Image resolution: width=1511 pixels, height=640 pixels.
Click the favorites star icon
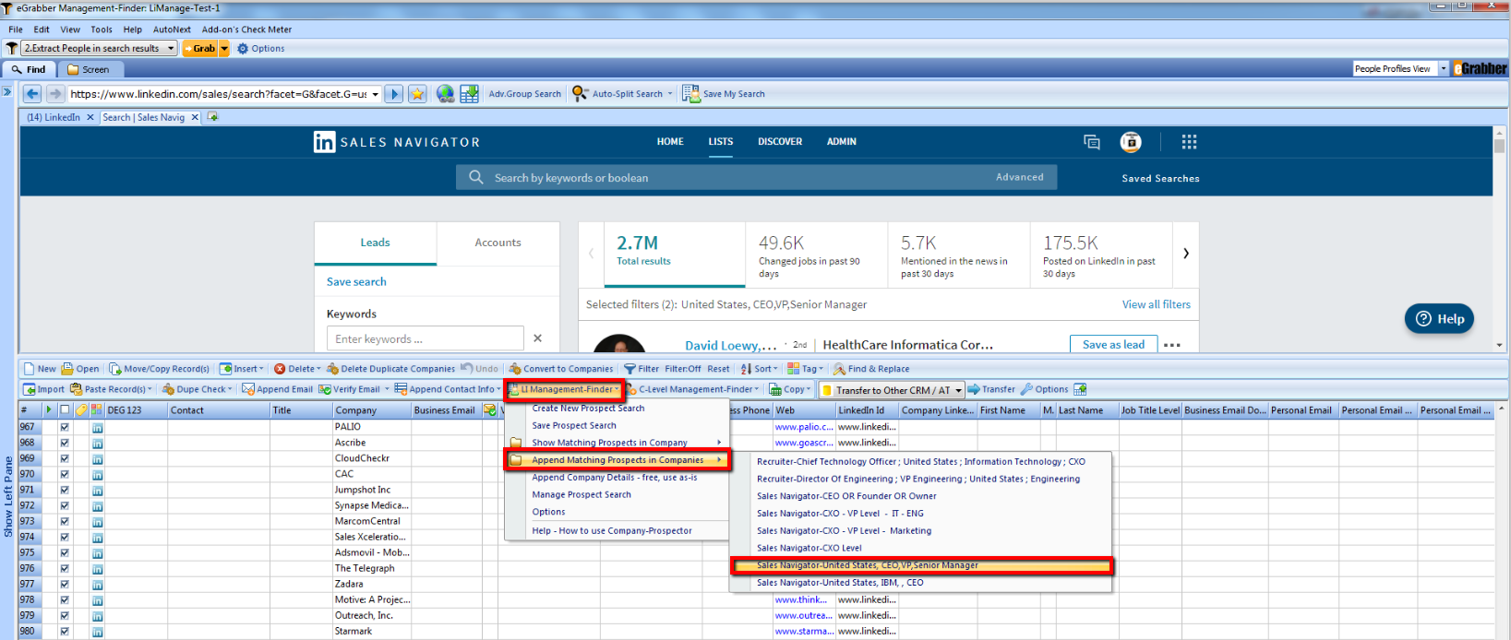click(417, 94)
